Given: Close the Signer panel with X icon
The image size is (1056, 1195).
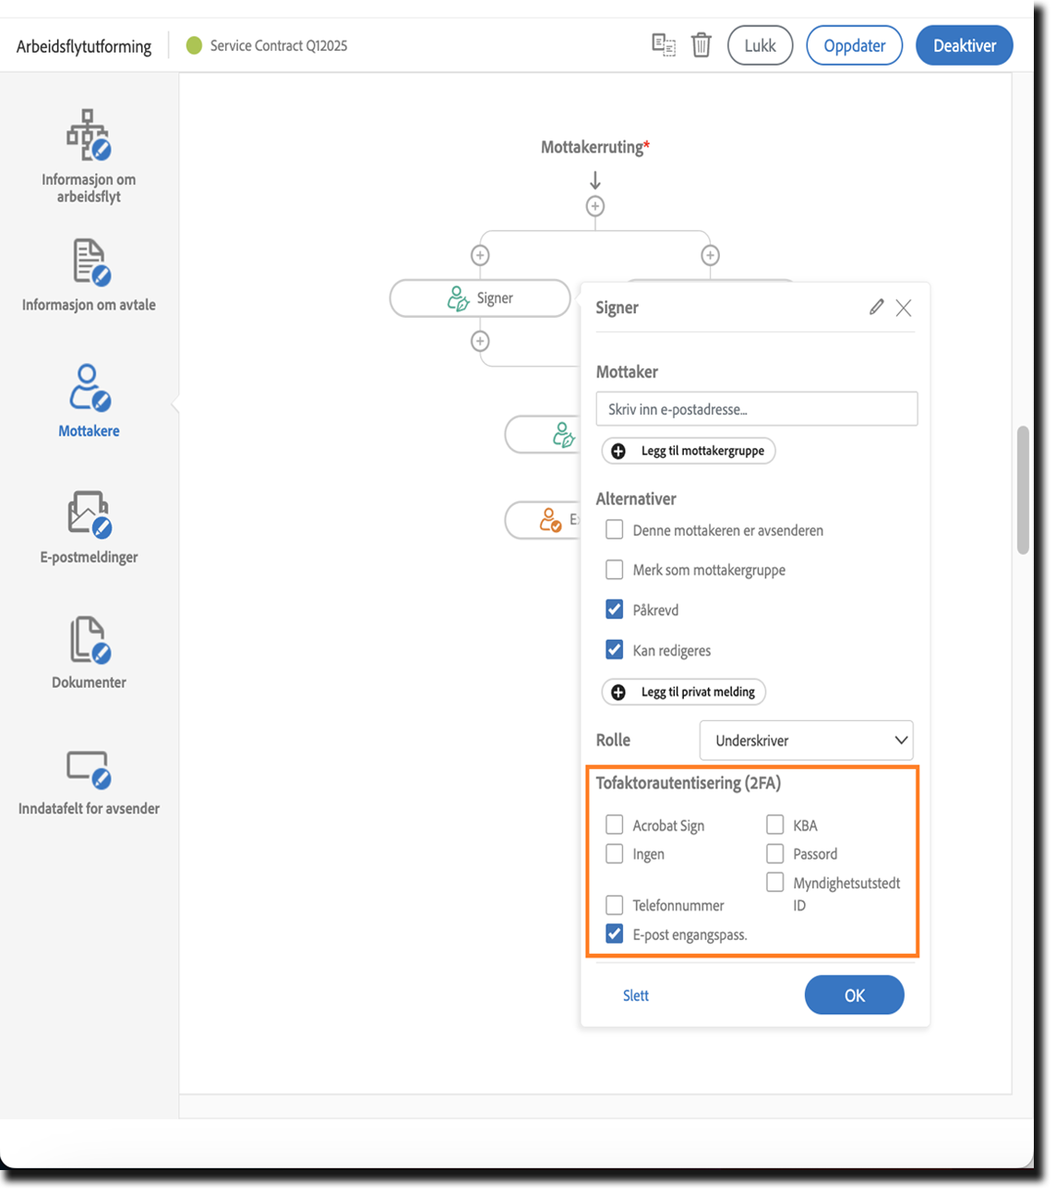Looking at the screenshot, I should (904, 308).
